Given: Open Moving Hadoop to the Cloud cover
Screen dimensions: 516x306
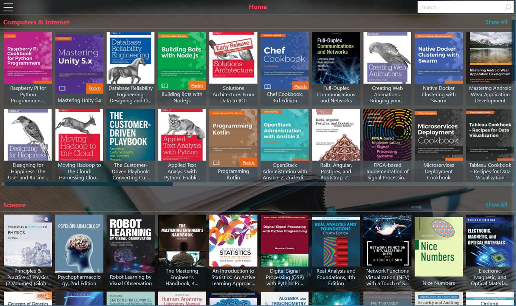Looking at the screenshot, I should (x=79, y=135).
